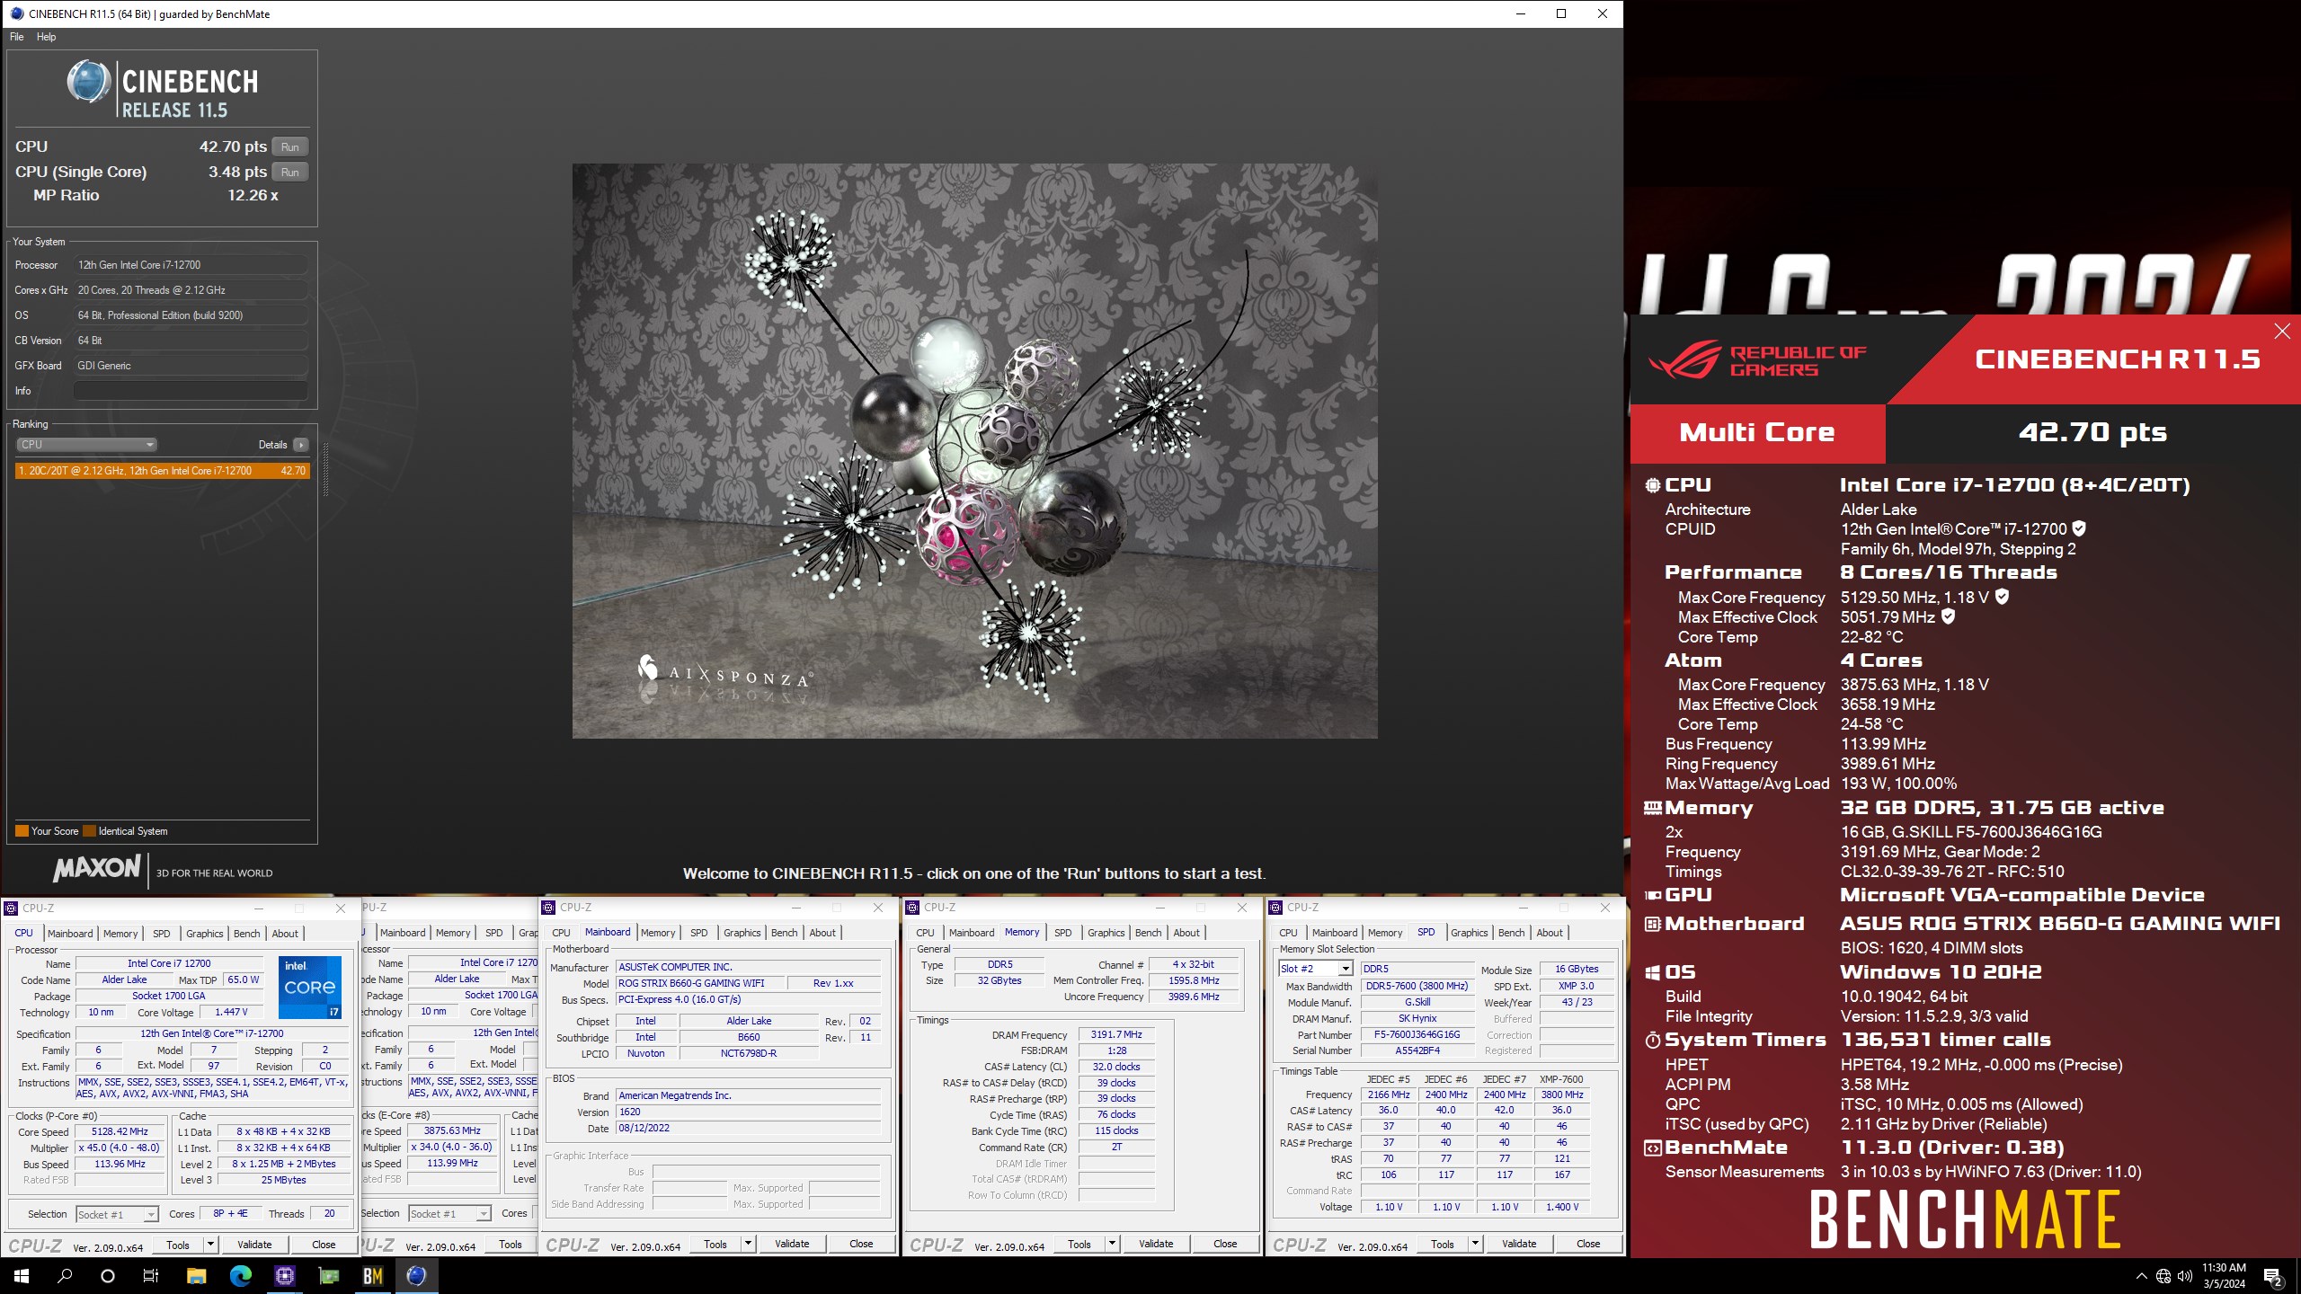The image size is (2301, 1294).
Task: Click Close button in CPU-Z Mainboard window
Action: [x=861, y=1244]
